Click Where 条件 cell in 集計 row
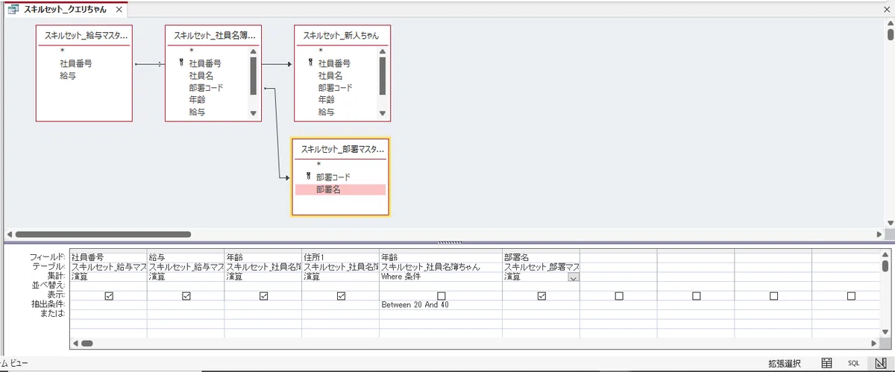 (441, 277)
